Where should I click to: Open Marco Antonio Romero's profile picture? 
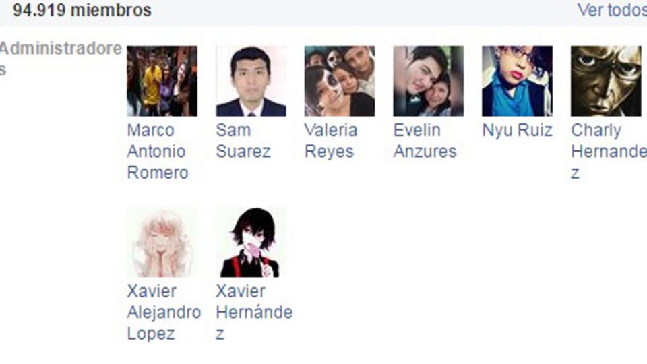(x=162, y=81)
